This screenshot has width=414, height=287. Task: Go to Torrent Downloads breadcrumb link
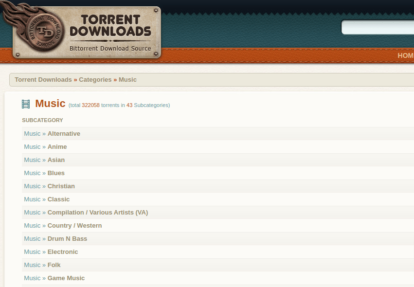43,80
